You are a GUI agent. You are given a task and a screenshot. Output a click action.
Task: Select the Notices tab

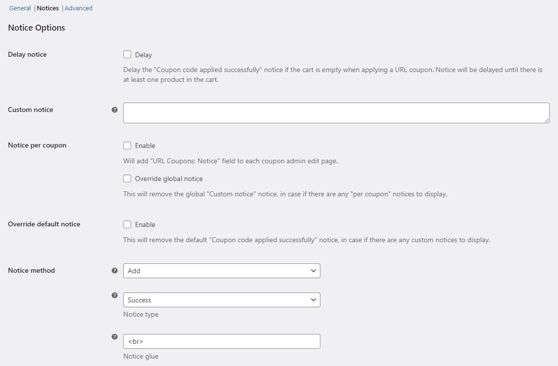click(47, 8)
